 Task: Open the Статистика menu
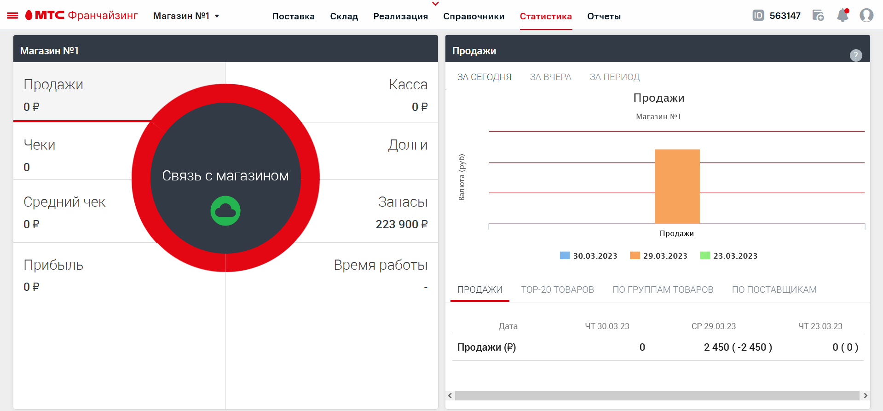pyautogui.click(x=546, y=16)
